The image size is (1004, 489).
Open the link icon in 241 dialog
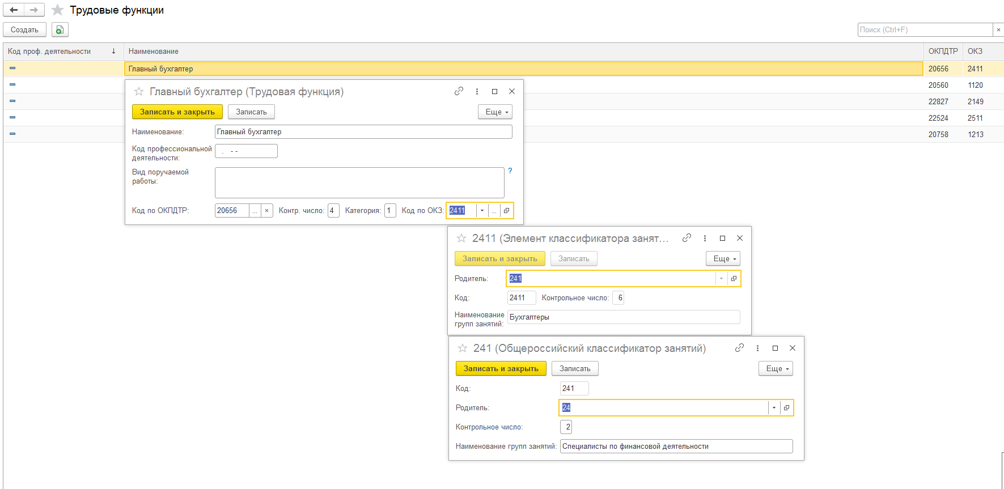coord(739,348)
